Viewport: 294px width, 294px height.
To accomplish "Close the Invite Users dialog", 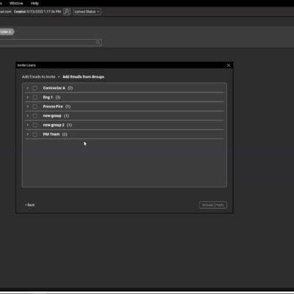I will [229, 65].
